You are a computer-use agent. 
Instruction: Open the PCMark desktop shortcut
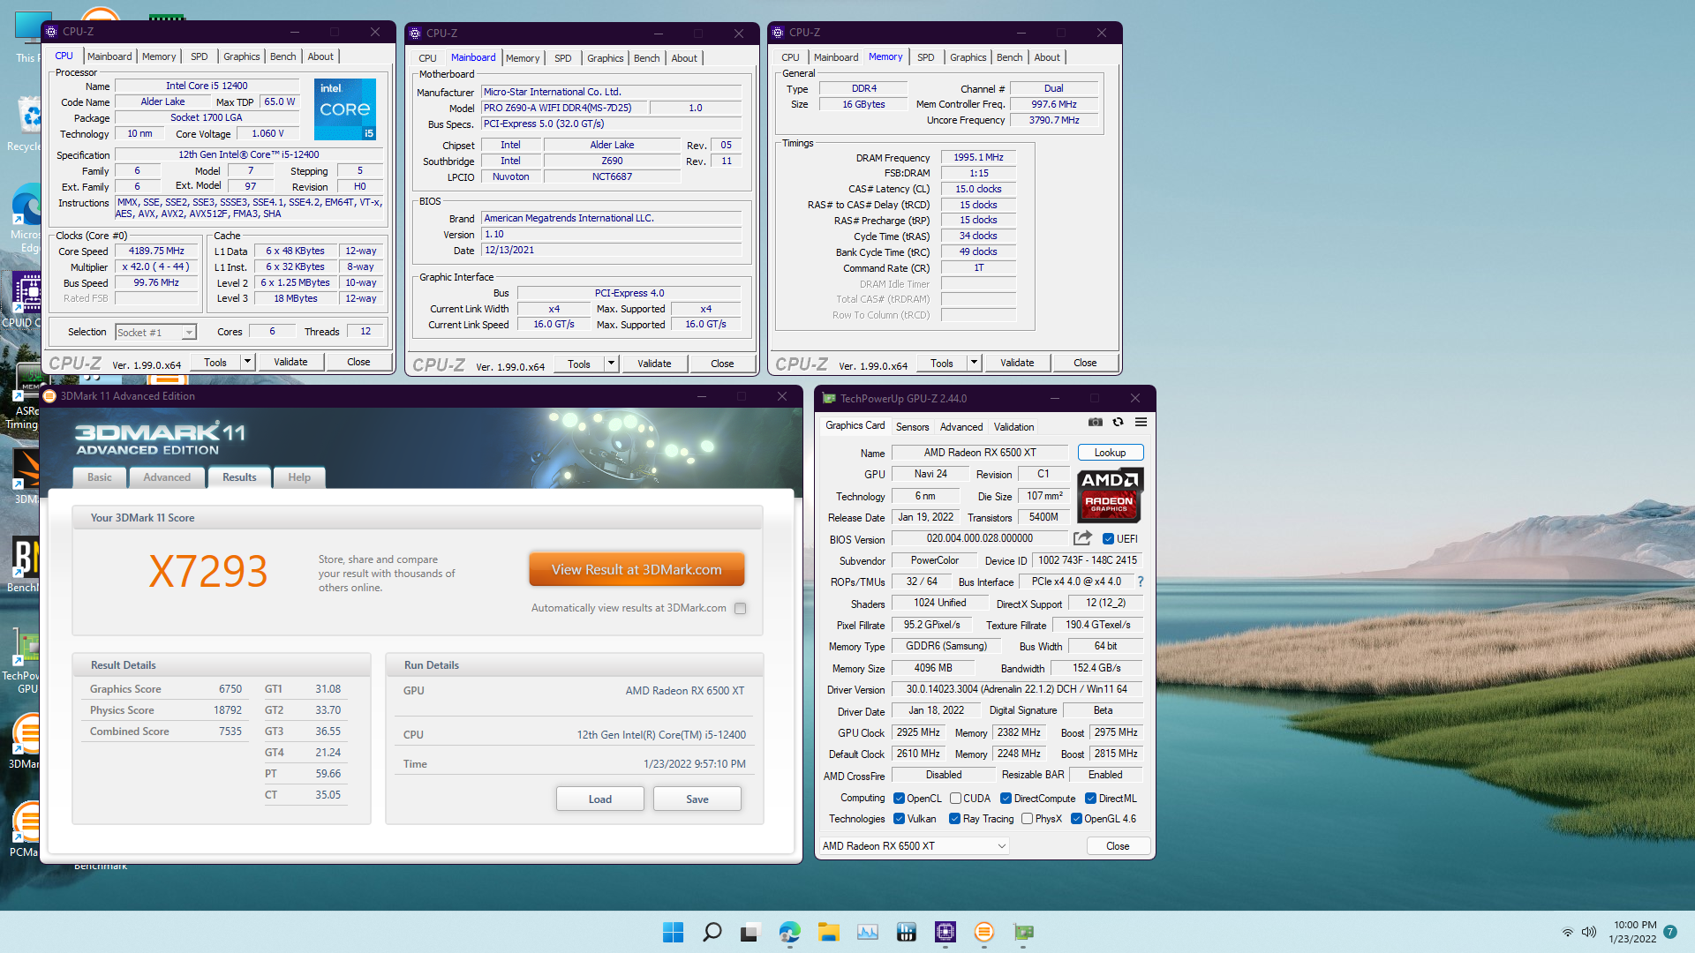[x=25, y=829]
